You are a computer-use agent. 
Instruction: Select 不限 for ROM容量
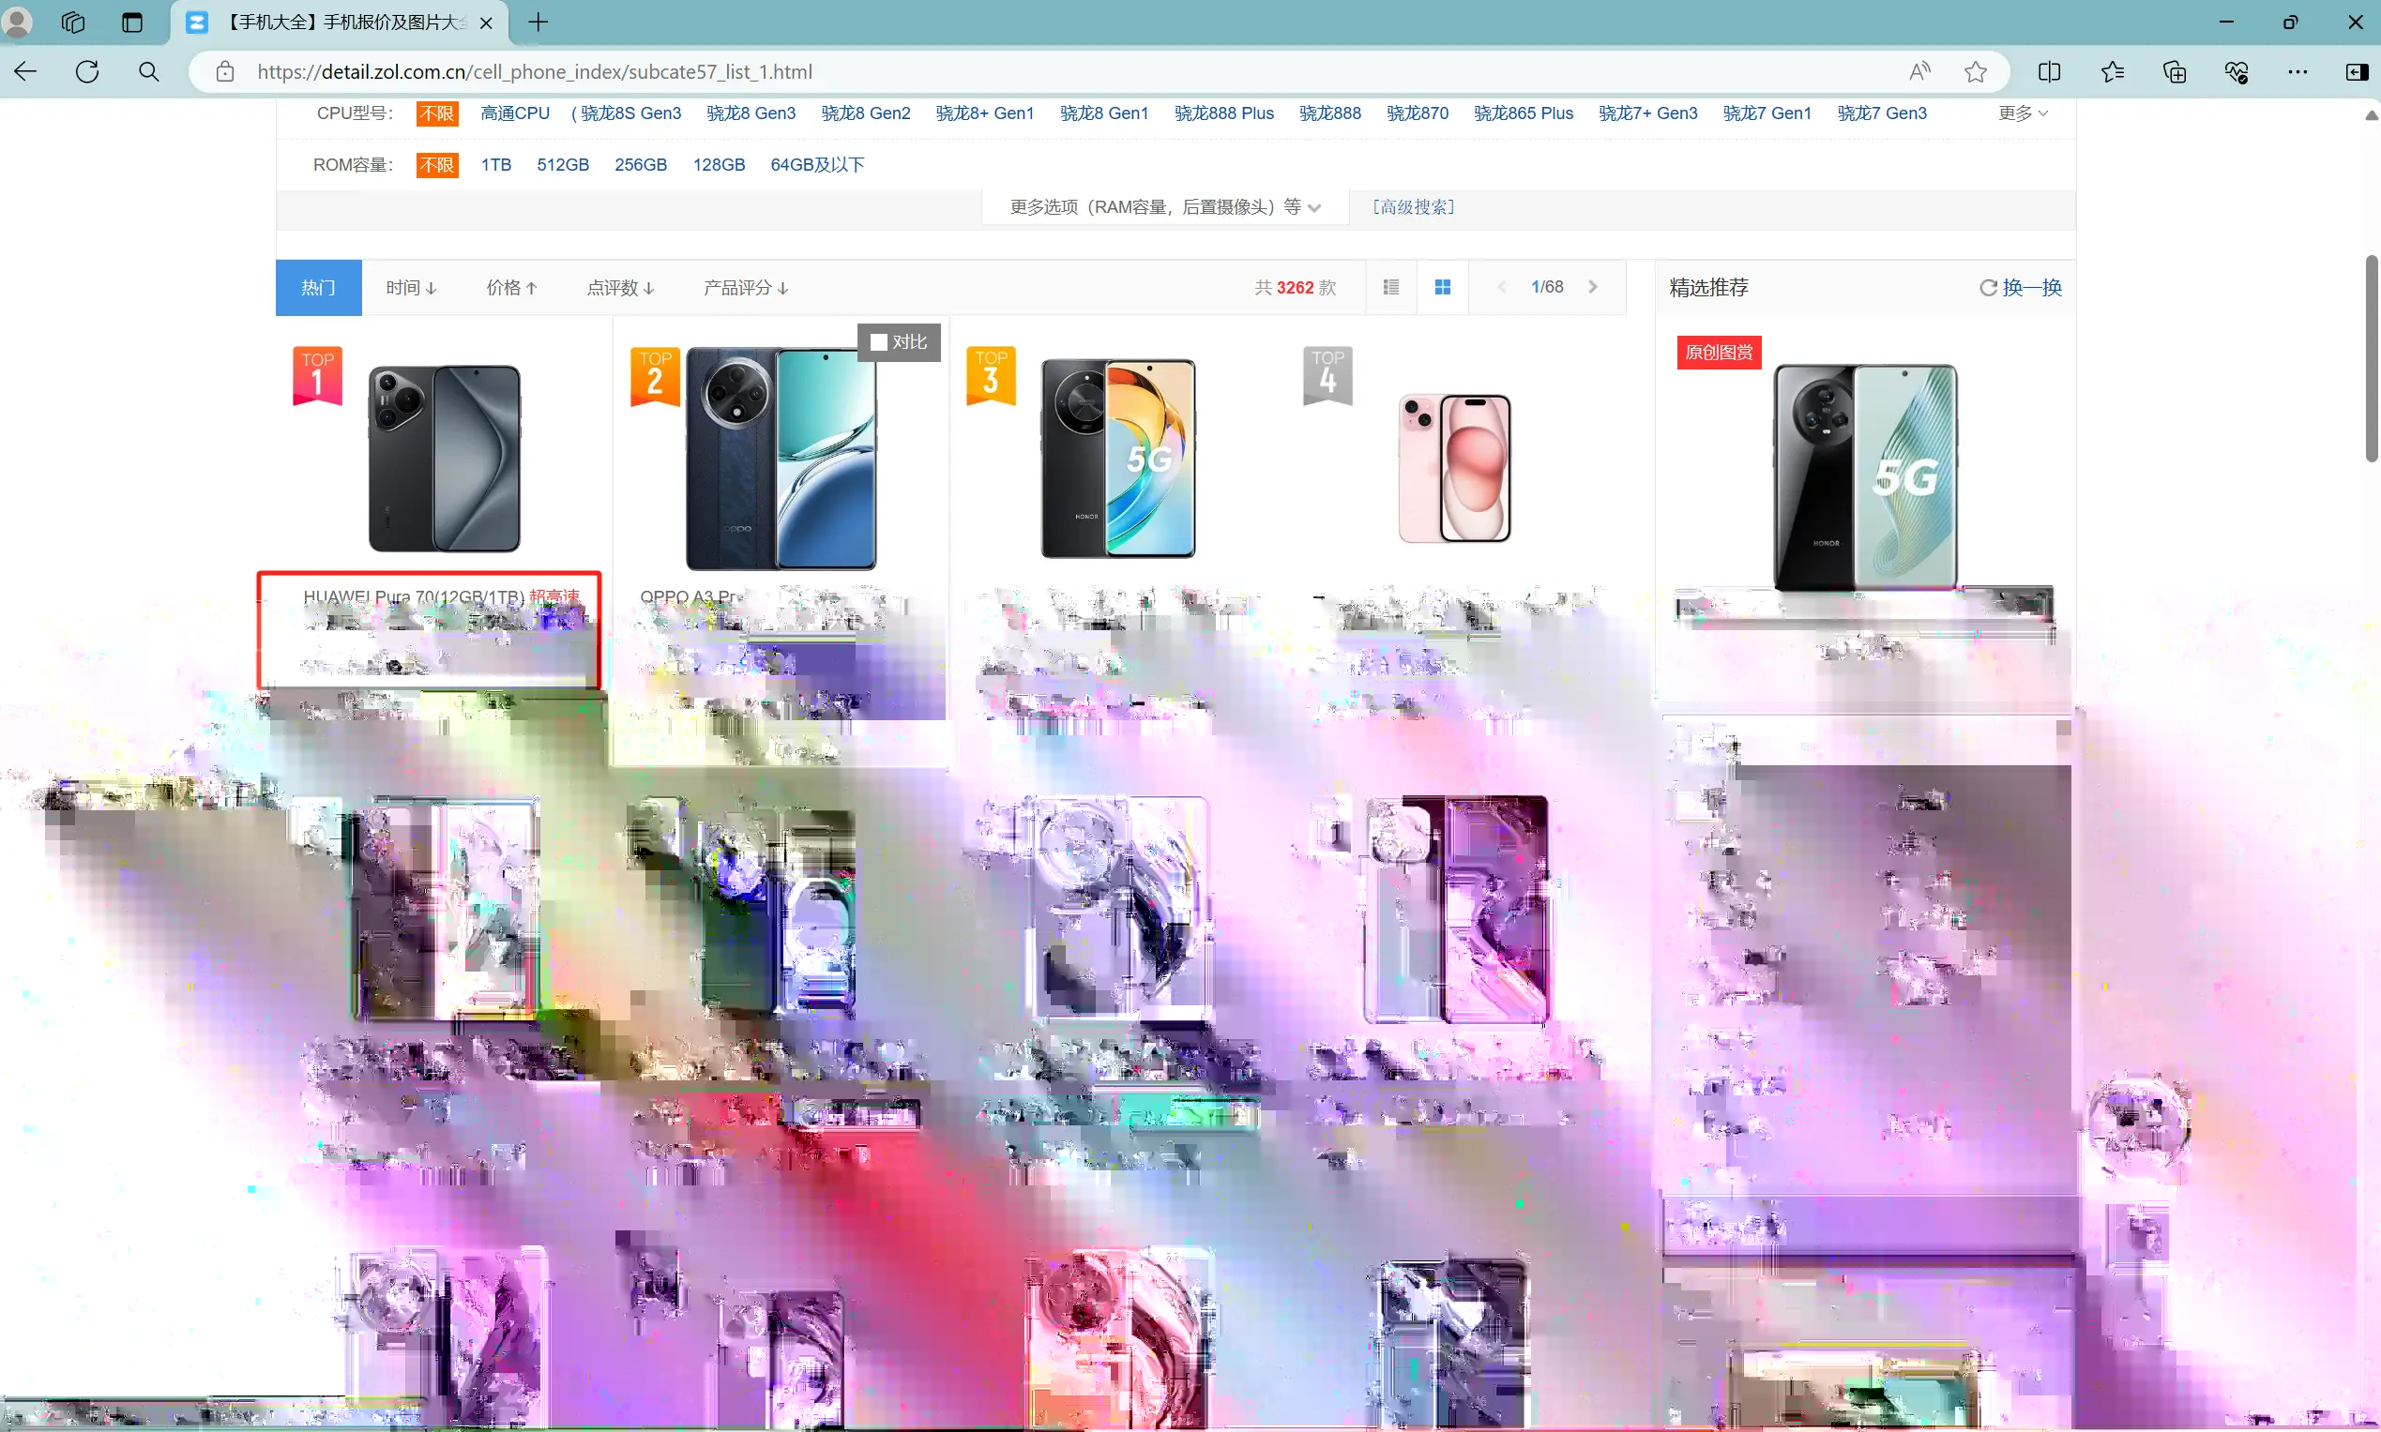(437, 165)
